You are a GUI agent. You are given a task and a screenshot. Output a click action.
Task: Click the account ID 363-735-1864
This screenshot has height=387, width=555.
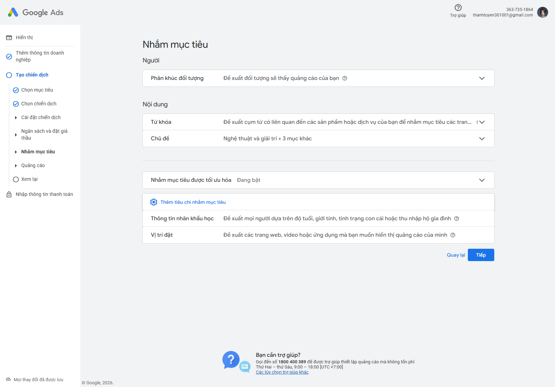tap(520, 10)
